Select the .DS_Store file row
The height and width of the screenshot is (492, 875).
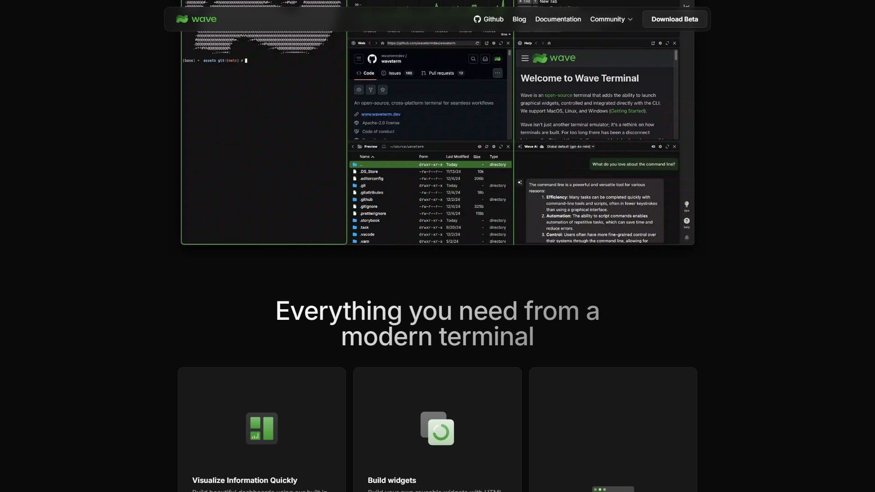431,172
